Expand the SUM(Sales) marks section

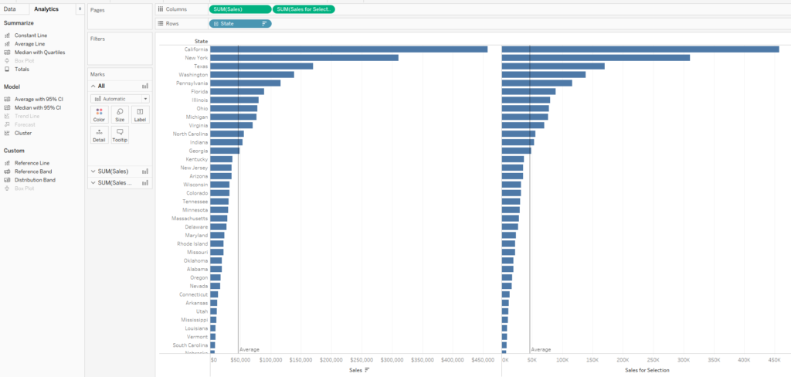93,171
